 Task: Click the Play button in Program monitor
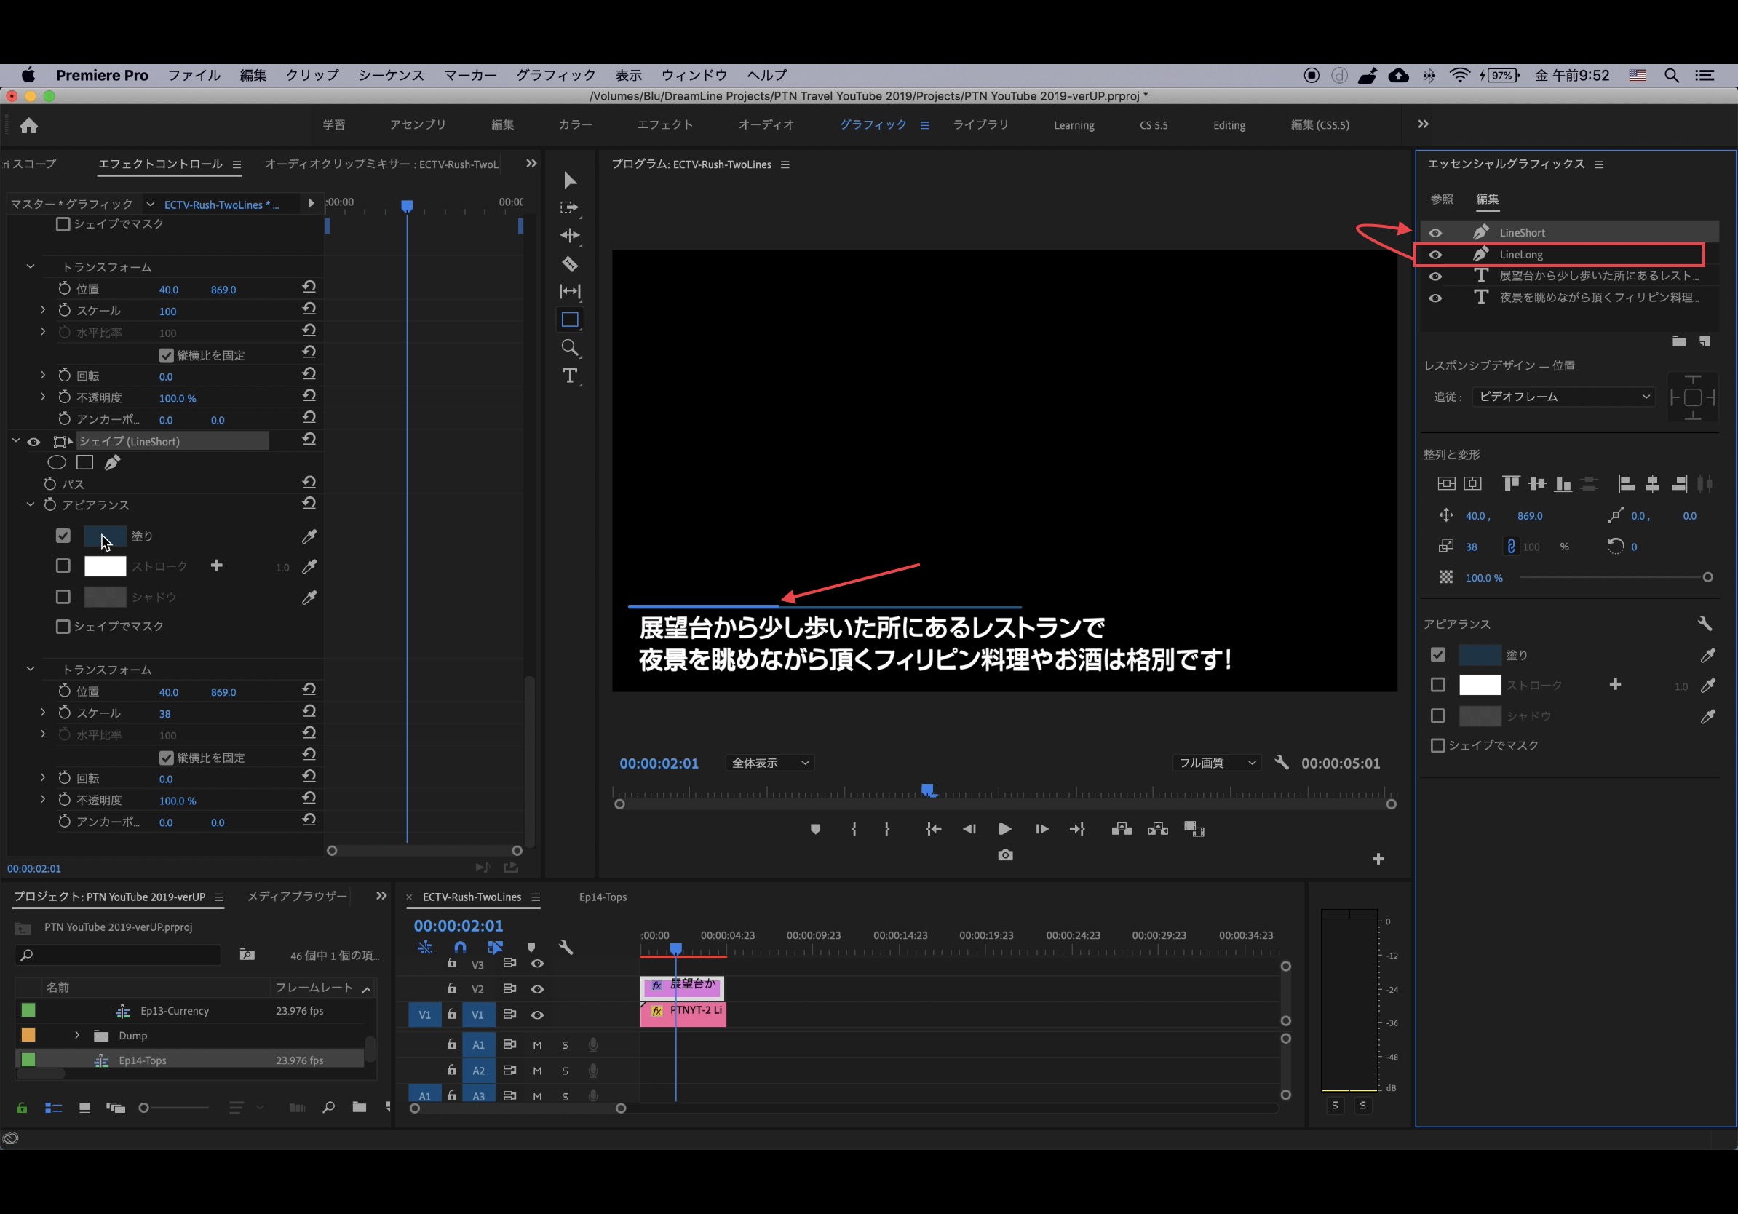click(x=1004, y=830)
